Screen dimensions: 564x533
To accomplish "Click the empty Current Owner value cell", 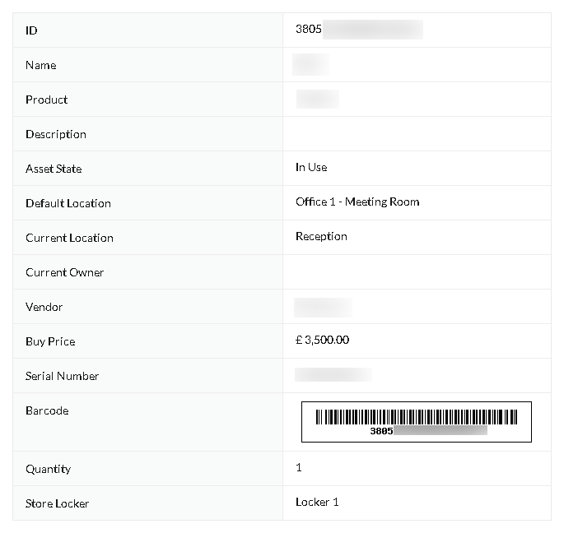I will click(x=417, y=272).
